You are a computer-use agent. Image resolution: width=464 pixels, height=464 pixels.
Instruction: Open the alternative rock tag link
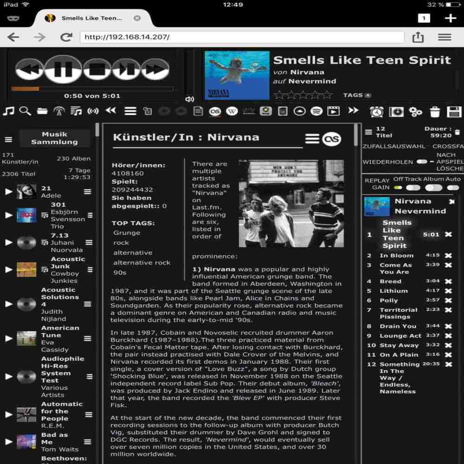tap(142, 263)
